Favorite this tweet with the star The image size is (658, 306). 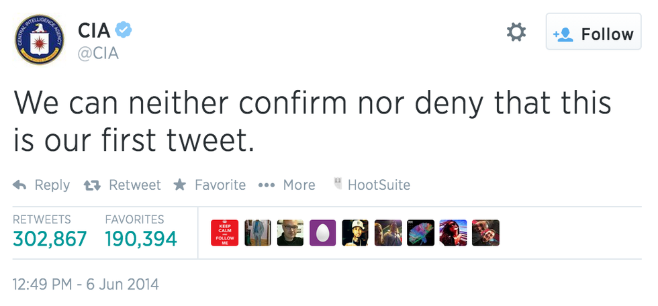[209, 185]
